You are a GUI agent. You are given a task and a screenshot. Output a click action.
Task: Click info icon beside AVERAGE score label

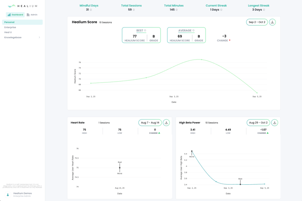194,31
